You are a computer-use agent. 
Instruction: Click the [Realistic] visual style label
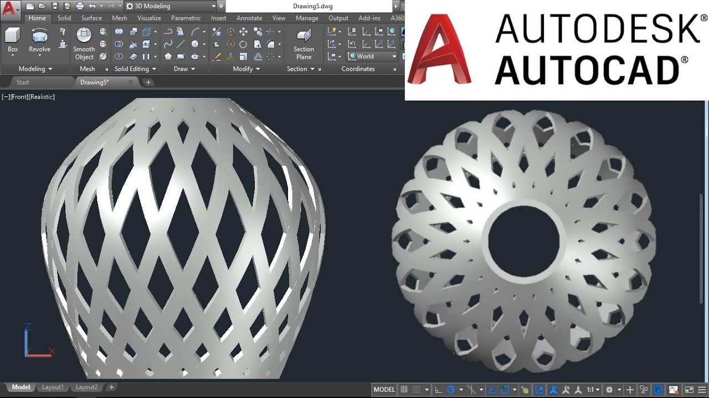[42, 97]
